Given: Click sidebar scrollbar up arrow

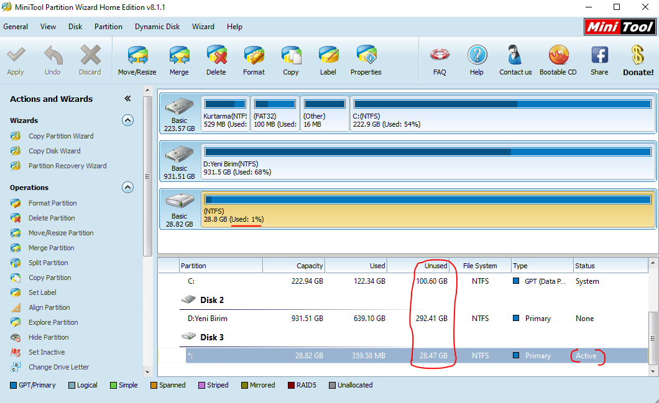Looking at the screenshot, I should click(x=147, y=90).
